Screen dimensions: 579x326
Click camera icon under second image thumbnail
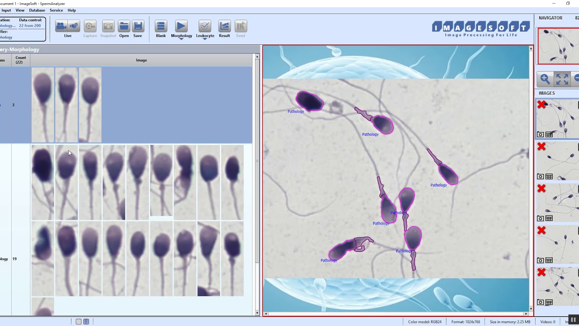541,177
